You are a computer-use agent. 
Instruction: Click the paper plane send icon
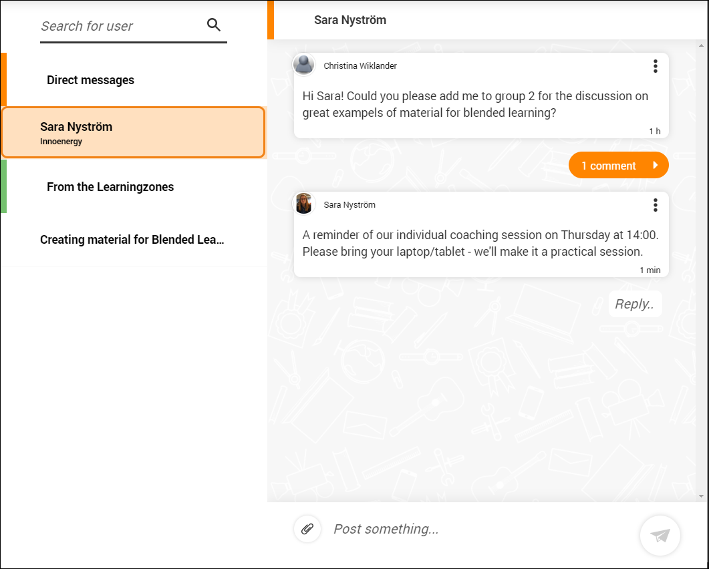[660, 535]
